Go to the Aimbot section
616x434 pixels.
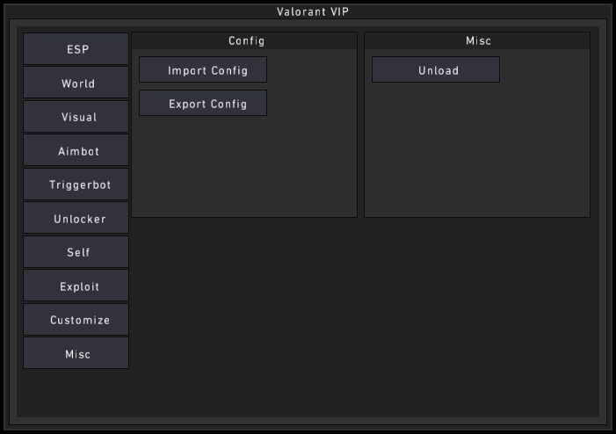pos(76,151)
